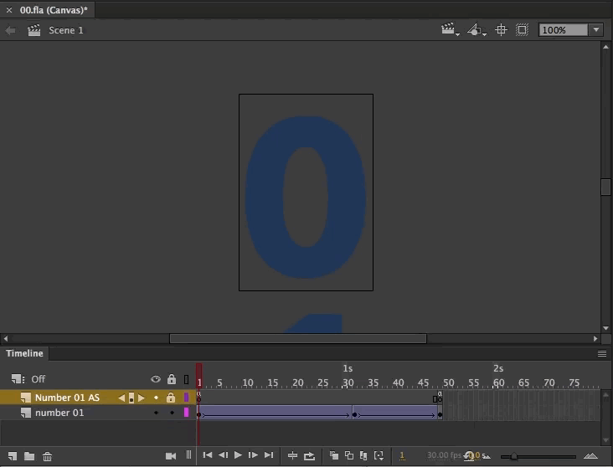Delete the selected layer with trash icon
Screen dimensions: 613x467
click(x=47, y=456)
